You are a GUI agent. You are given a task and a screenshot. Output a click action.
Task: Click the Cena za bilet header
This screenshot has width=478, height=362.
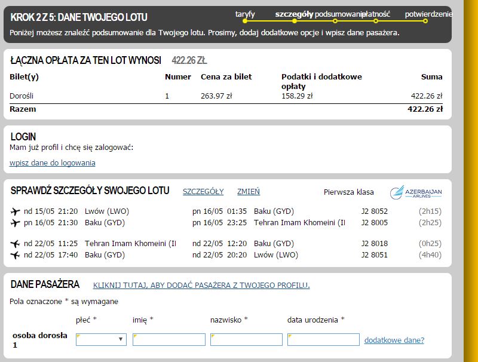226,77
